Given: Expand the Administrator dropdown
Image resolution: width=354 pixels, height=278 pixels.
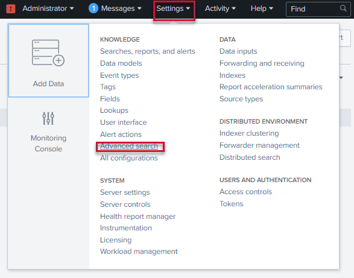Looking at the screenshot, I should pyautogui.click(x=48, y=8).
